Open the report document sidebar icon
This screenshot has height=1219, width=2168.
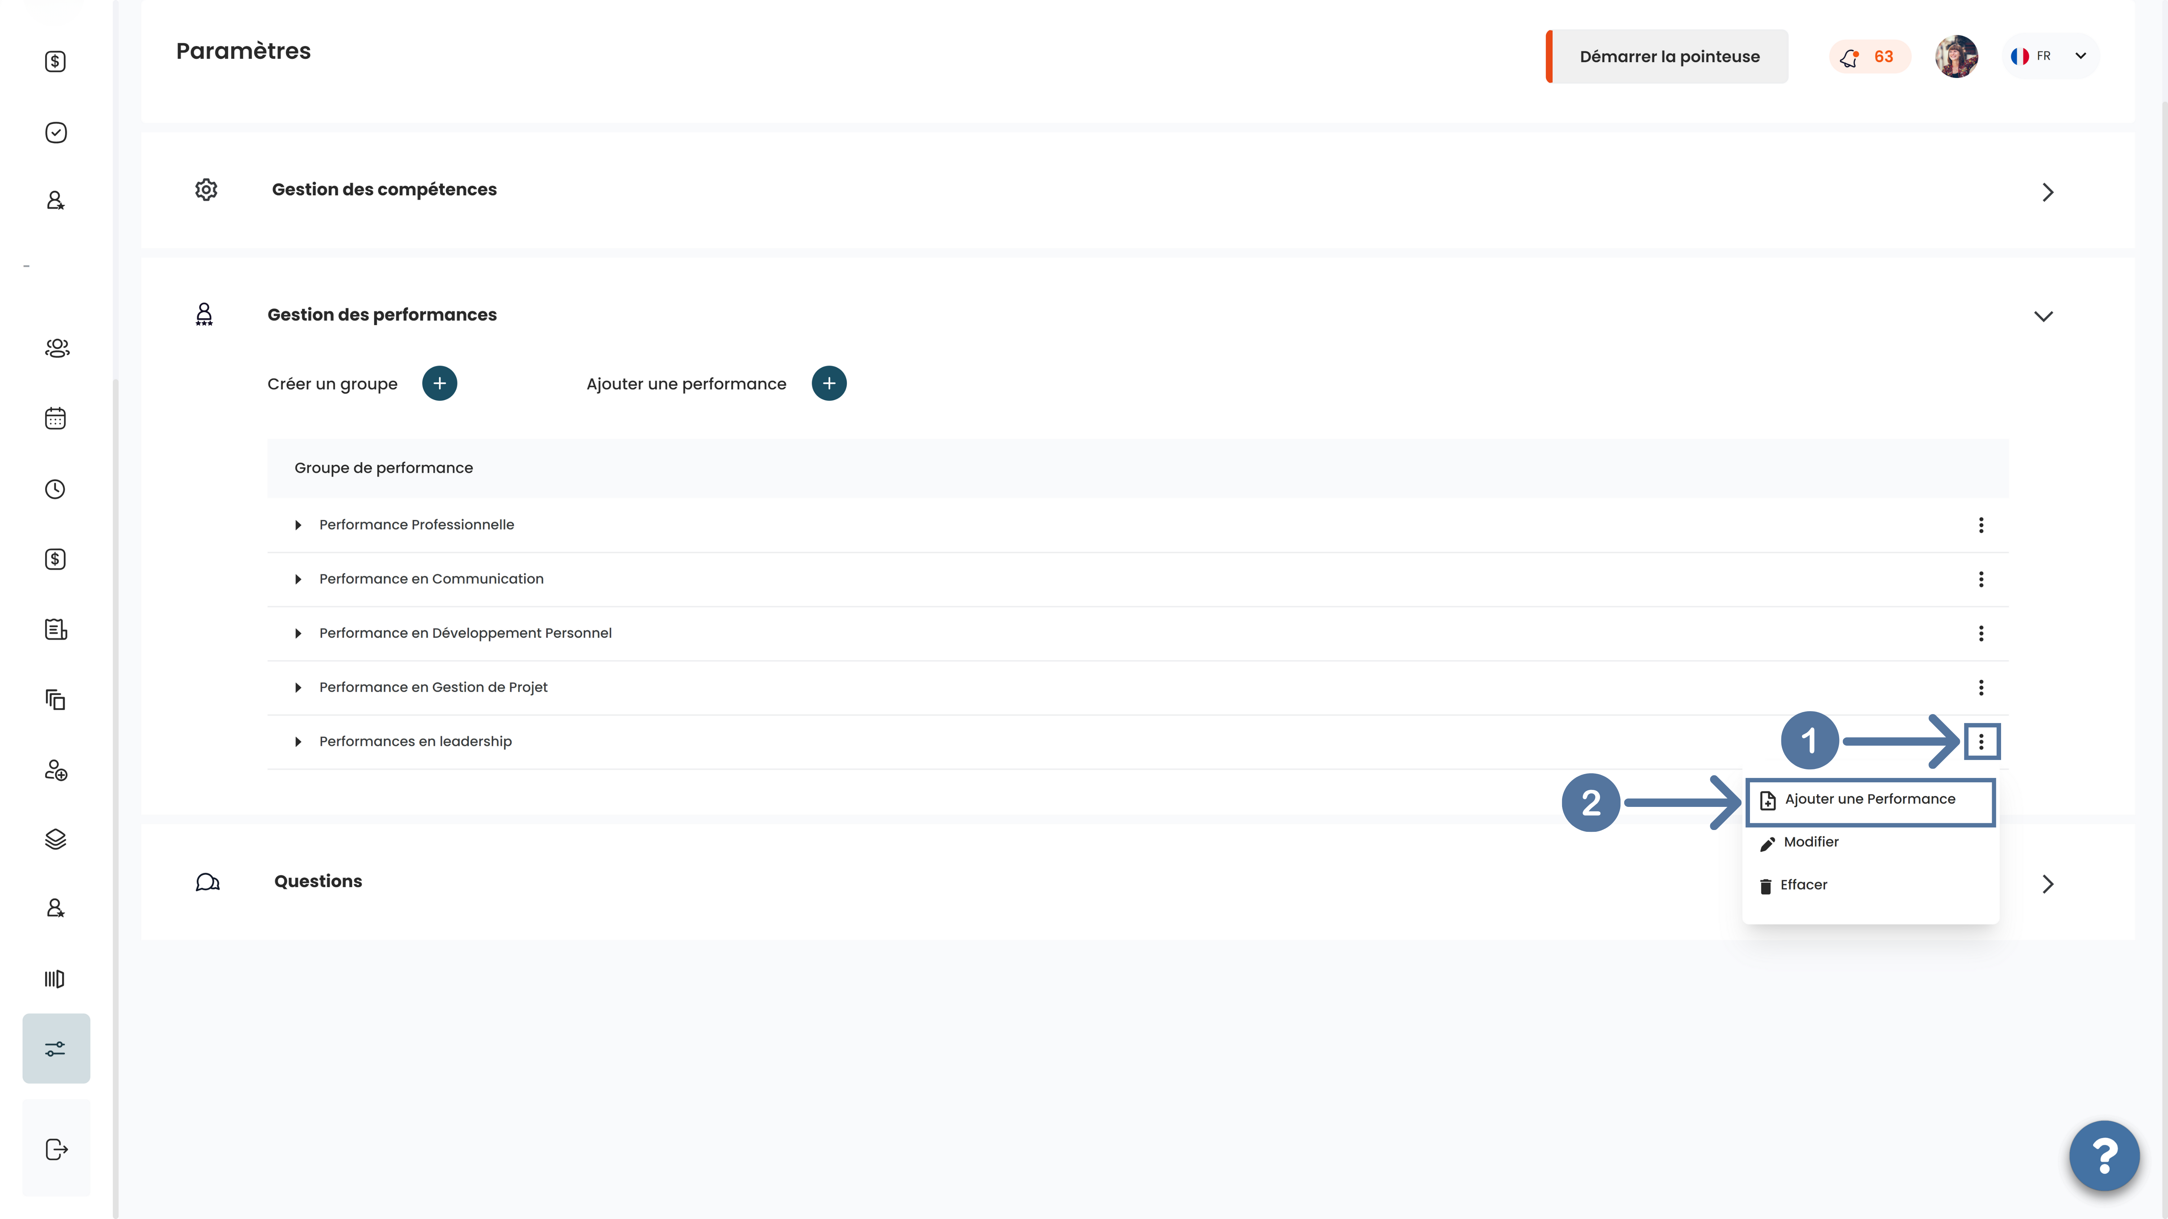click(56, 629)
